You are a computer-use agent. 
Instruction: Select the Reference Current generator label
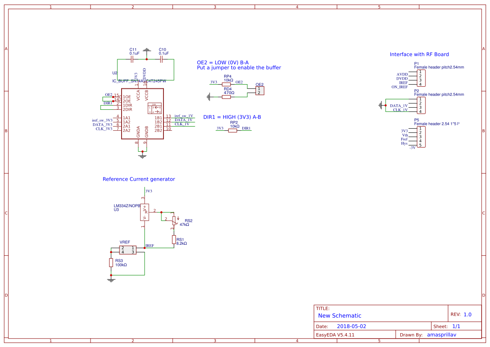[138, 179]
